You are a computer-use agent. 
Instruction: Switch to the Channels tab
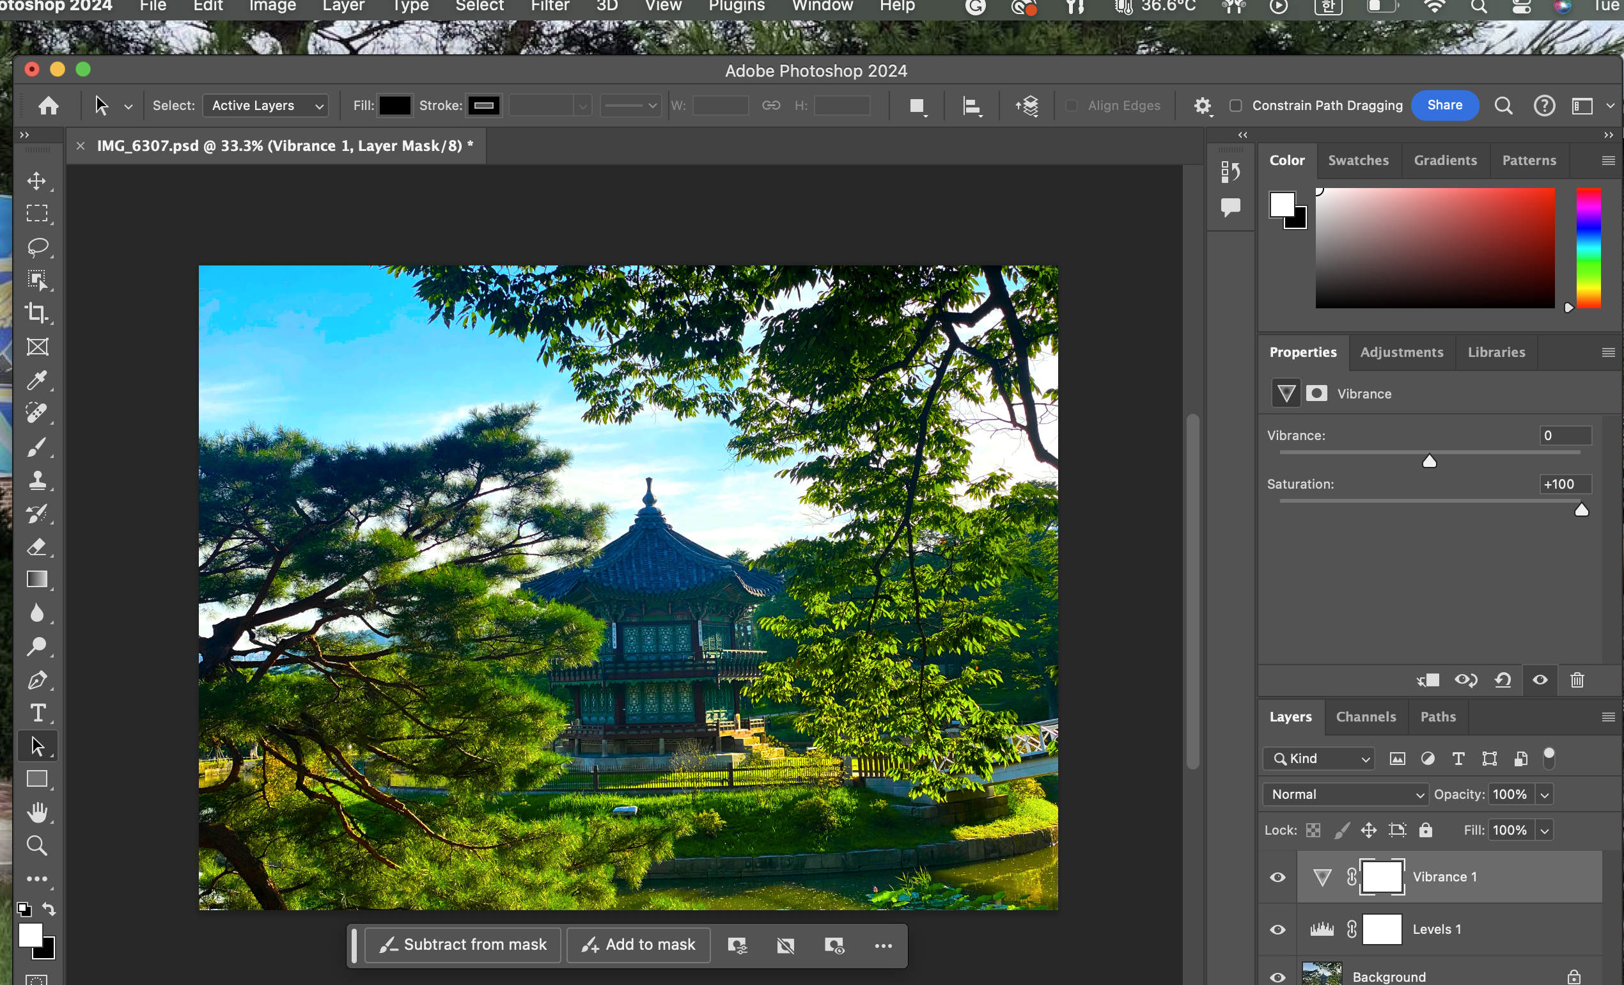point(1366,716)
